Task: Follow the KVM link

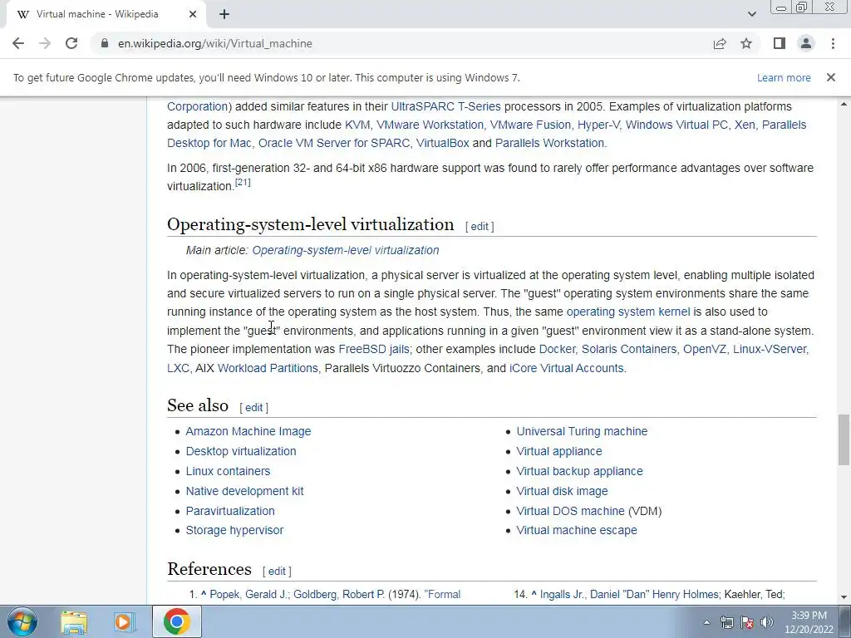Action: [357, 125]
